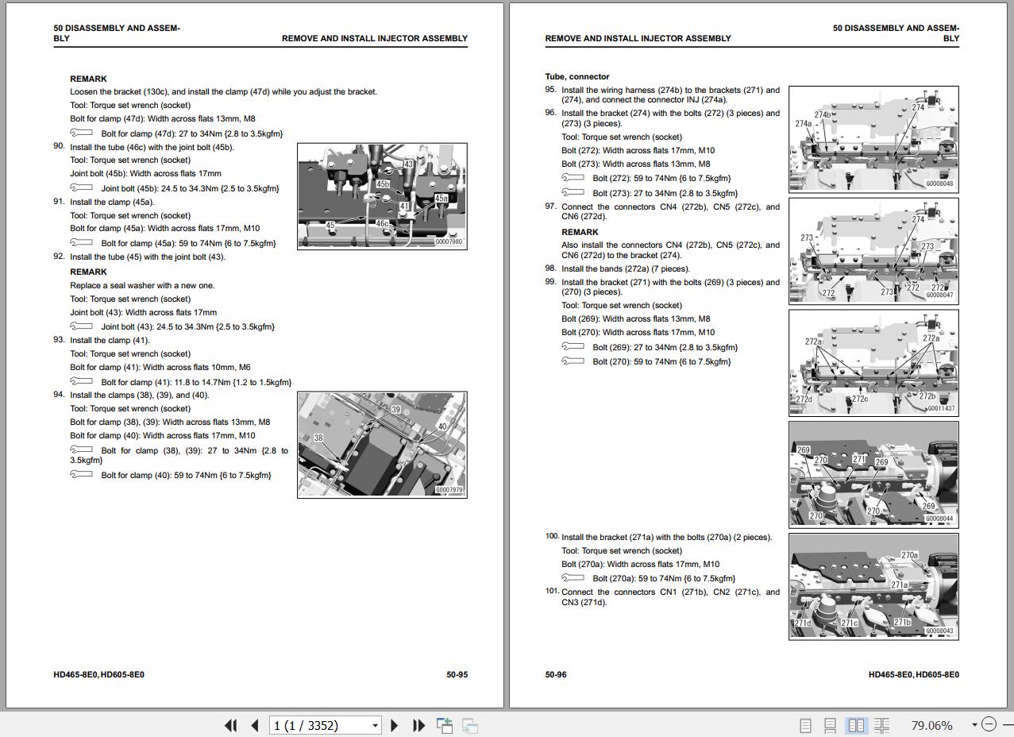Click page number 50-96 in footer

556,675
